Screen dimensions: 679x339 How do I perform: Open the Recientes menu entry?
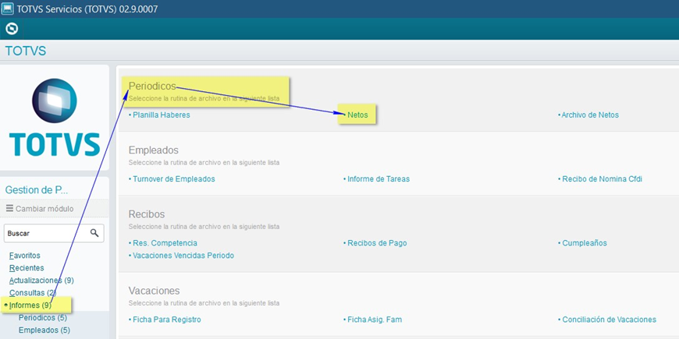click(x=27, y=267)
